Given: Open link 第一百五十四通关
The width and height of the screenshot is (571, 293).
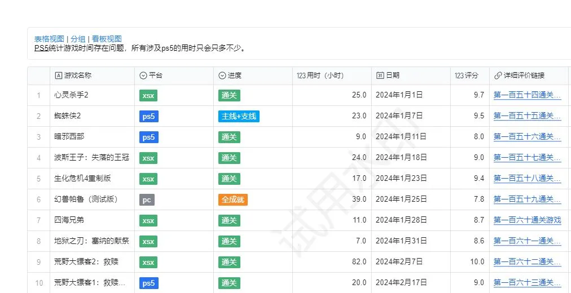Looking at the screenshot, I should click(528, 95).
